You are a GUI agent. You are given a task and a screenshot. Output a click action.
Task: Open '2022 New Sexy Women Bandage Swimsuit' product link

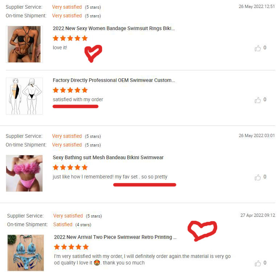pos(114,28)
